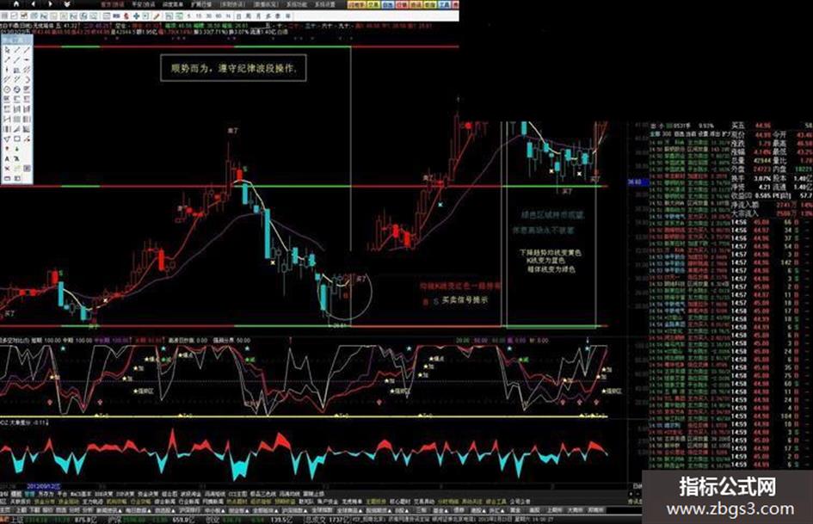Click the 自选 button at top right
813x524 pixels.
[388, 4]
